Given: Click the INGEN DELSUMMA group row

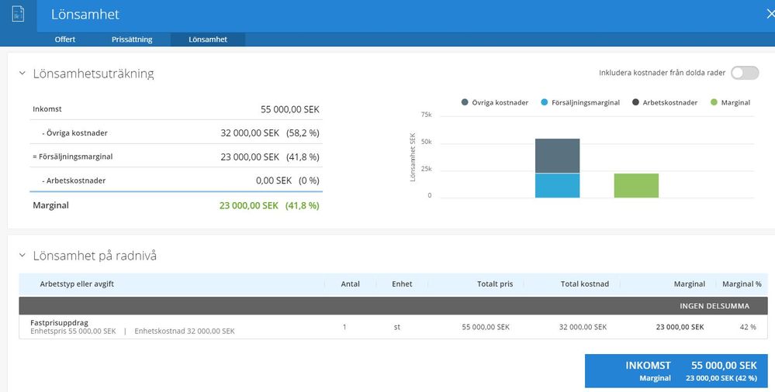Looking at the screenshot, I should (393, 305).
